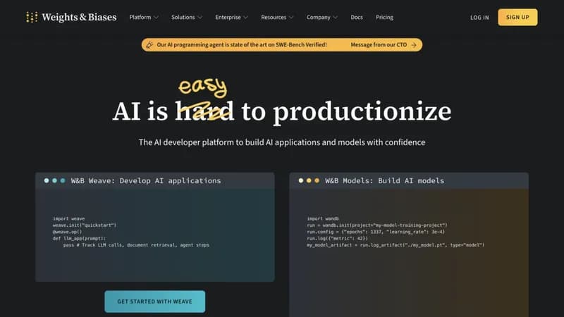Click the weave.init("quickstart") code line
Image resolution: width=564 pixels, height=317 pixels.
click(x=85, y=225)
